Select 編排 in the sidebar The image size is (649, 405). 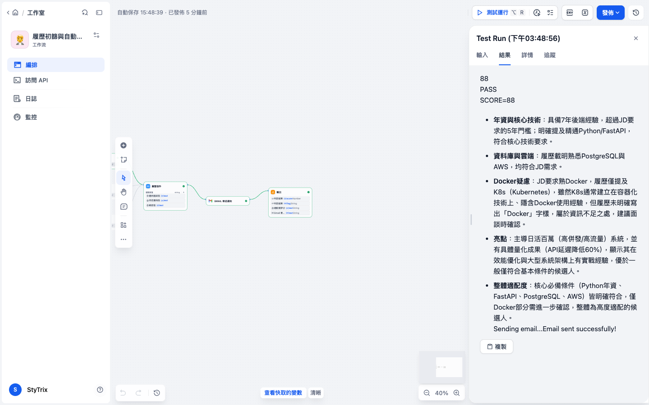coord(56,65)
